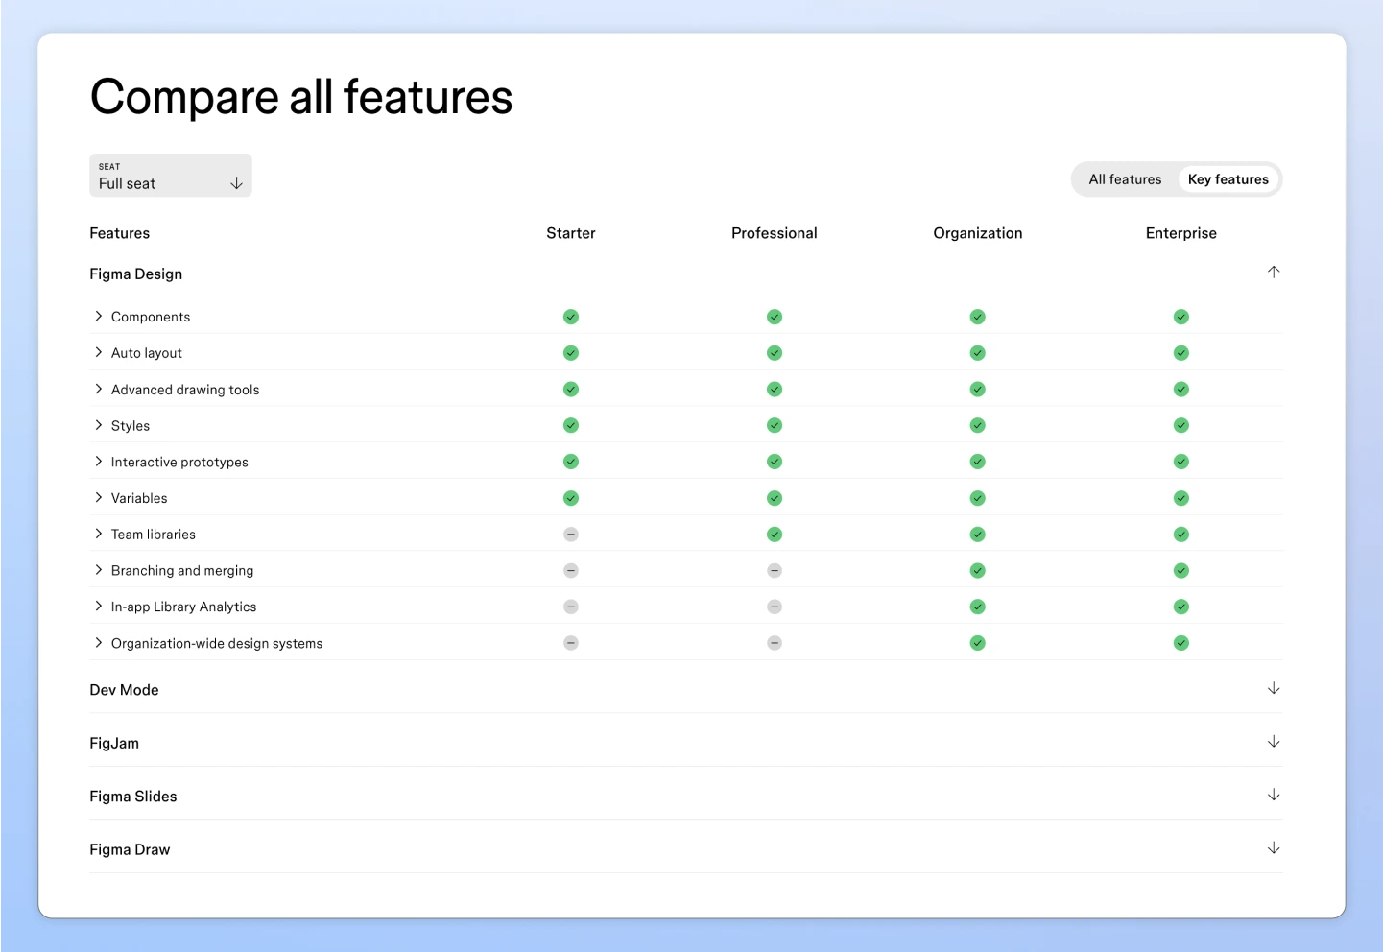The width and height of the screenshot is (1383, 952).
Task: Expand the Variables row chevron
Action: pyautogui.click(x=98, y=497)
